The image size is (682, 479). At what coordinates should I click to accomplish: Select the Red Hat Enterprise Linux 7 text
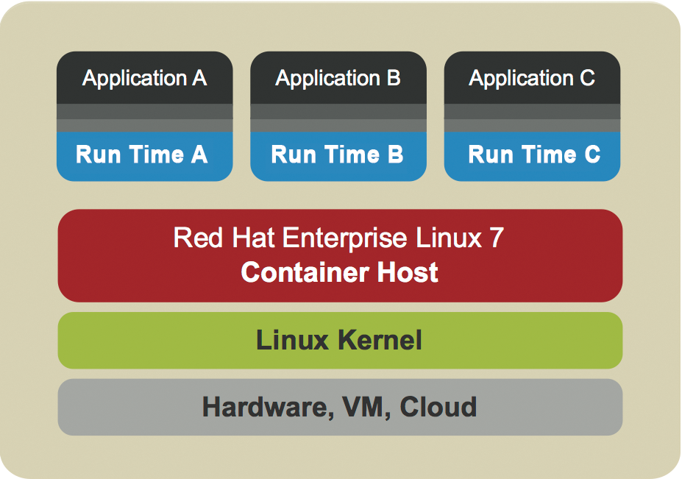339,239
